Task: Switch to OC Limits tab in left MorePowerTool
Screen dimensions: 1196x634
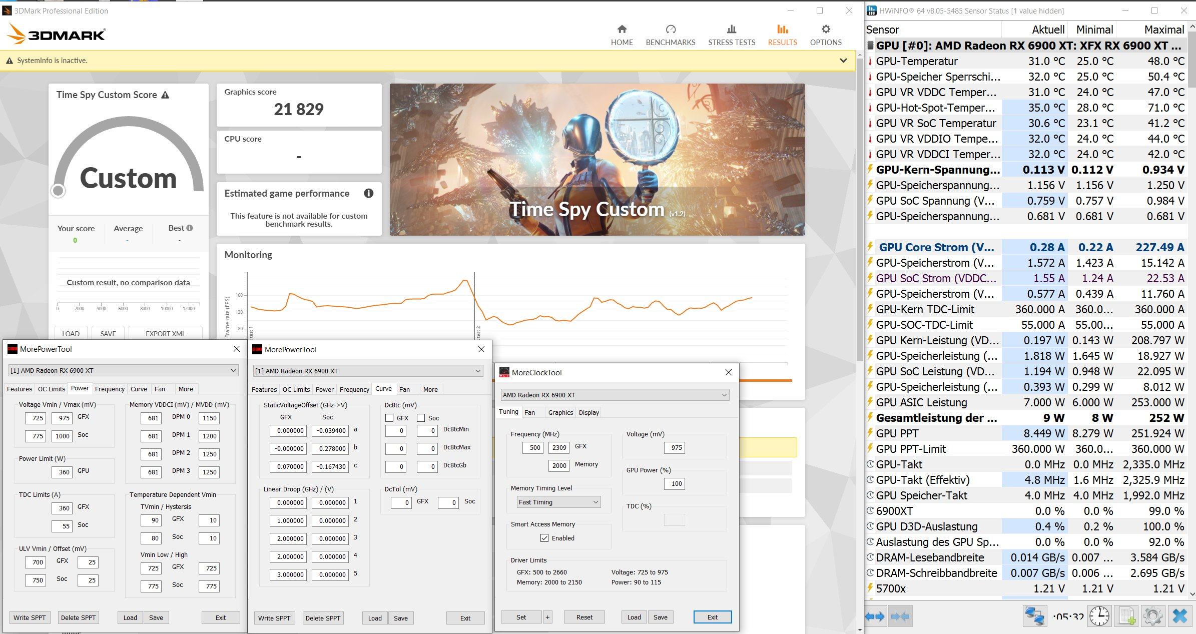Action: pyautogui.click(x=52, y=389)
